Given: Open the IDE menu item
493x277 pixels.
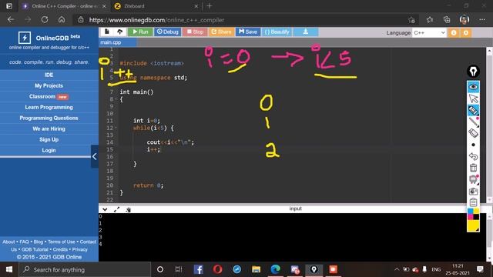Looking at the screenshot, I should coord(49,75).
